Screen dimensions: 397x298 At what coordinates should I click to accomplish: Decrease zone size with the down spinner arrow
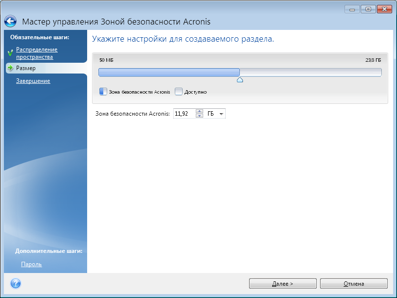click(x=199, y=116)
